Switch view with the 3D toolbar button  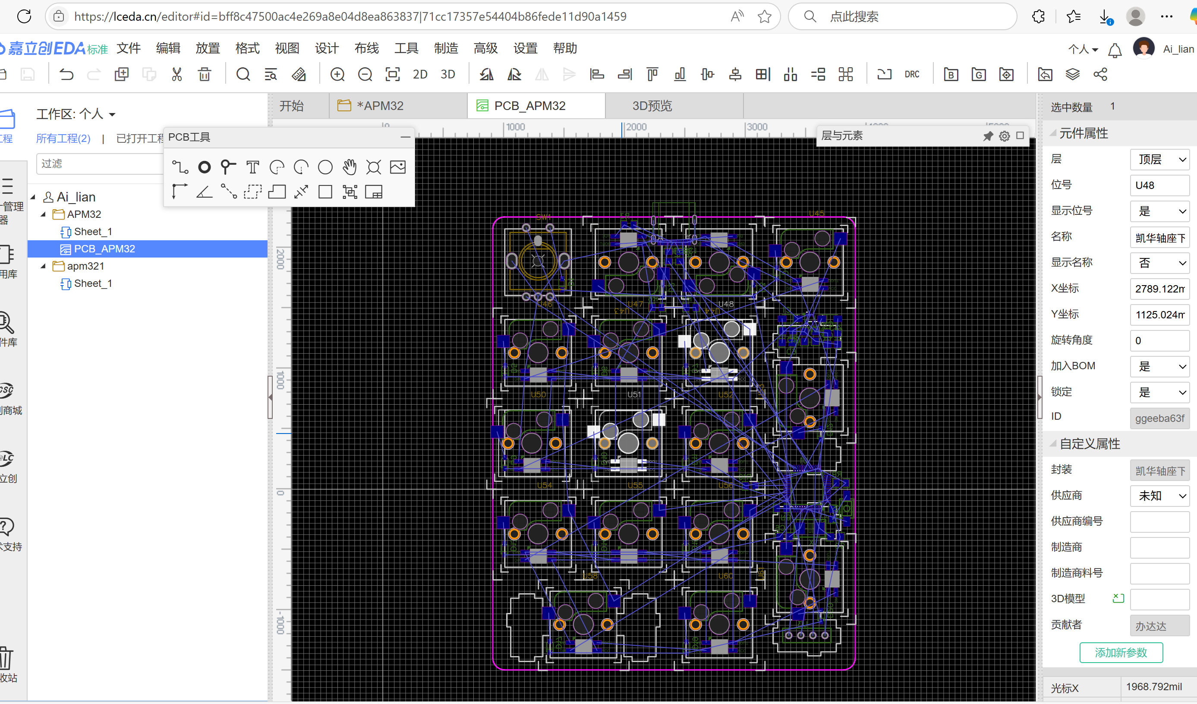click(447, 75)
